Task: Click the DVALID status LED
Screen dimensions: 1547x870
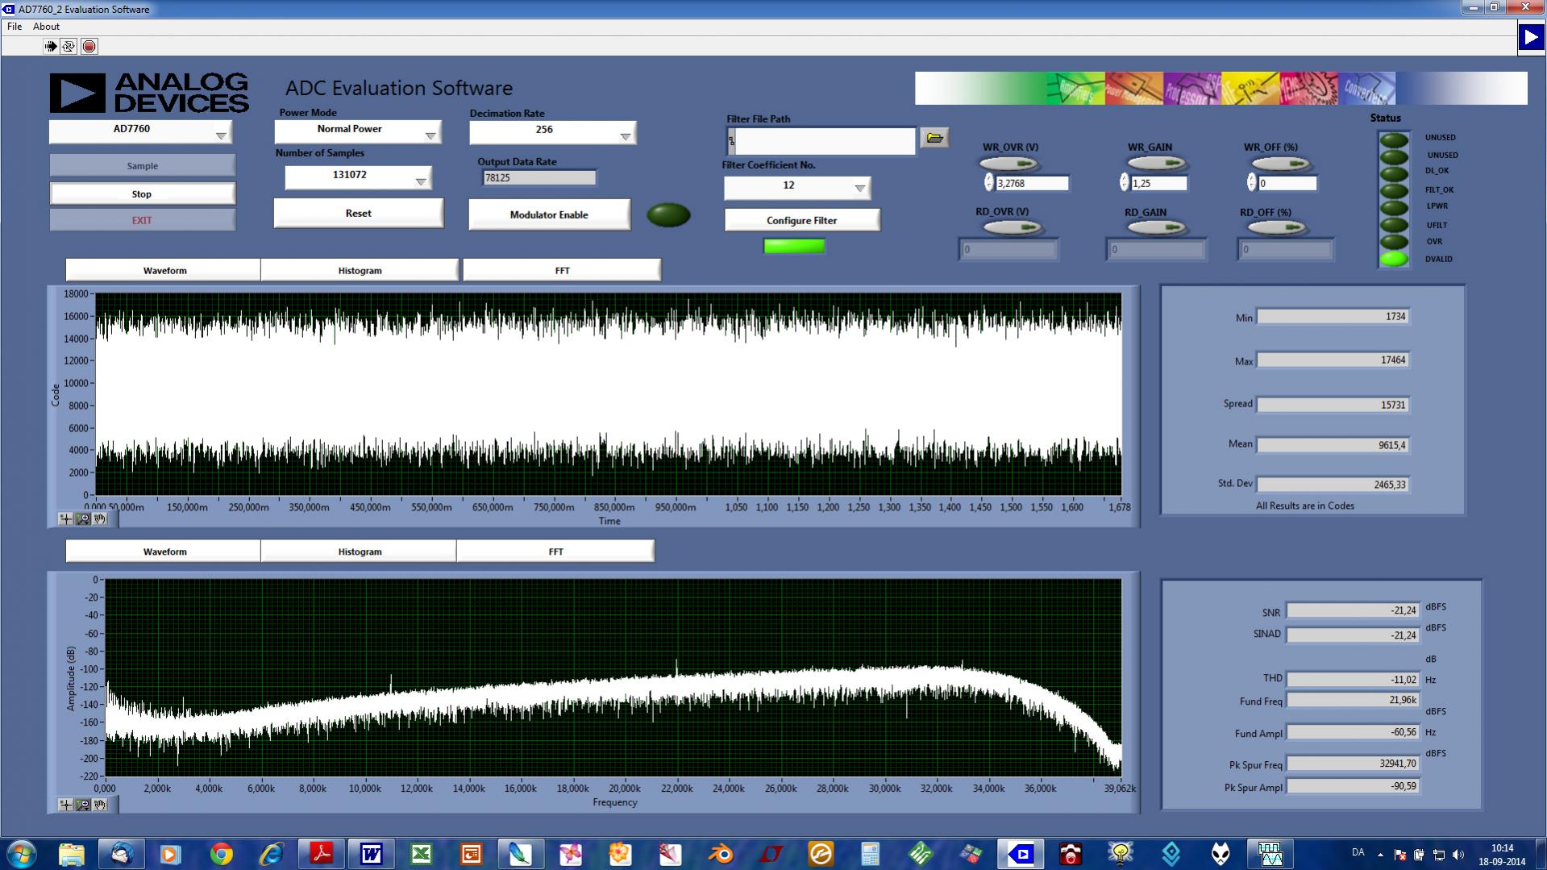Action: (x=1394, y=259)
